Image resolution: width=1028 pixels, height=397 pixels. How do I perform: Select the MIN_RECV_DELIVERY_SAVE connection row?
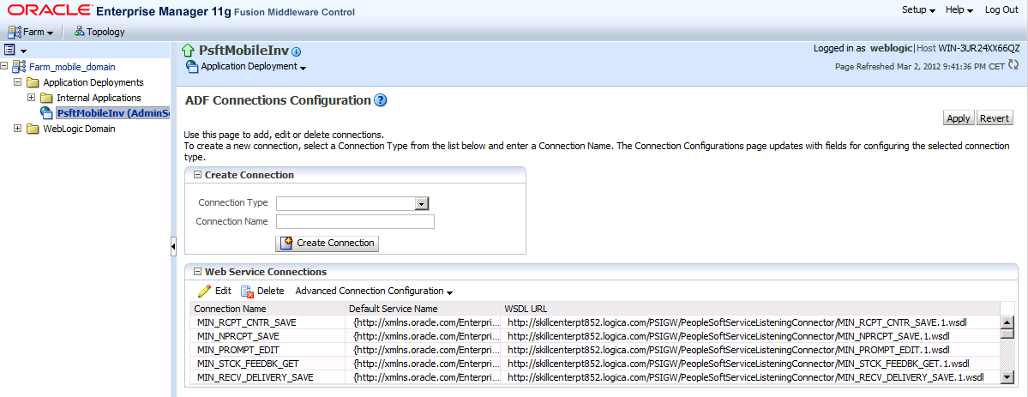(595, 377)
